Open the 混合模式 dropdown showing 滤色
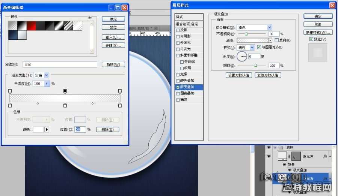This screenshot has width=338, height=196. (x=269, y=27)
